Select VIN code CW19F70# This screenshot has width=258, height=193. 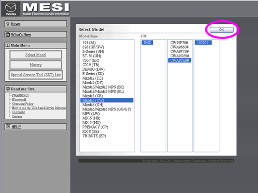179,43
